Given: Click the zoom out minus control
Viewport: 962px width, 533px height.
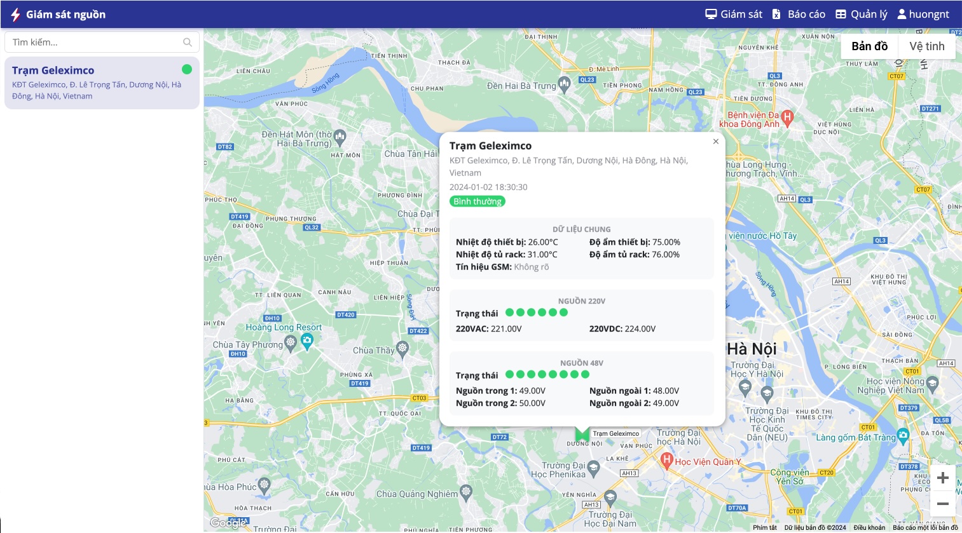Looking at the screenshot, I should pyautogui.click(x=943, y=503).
